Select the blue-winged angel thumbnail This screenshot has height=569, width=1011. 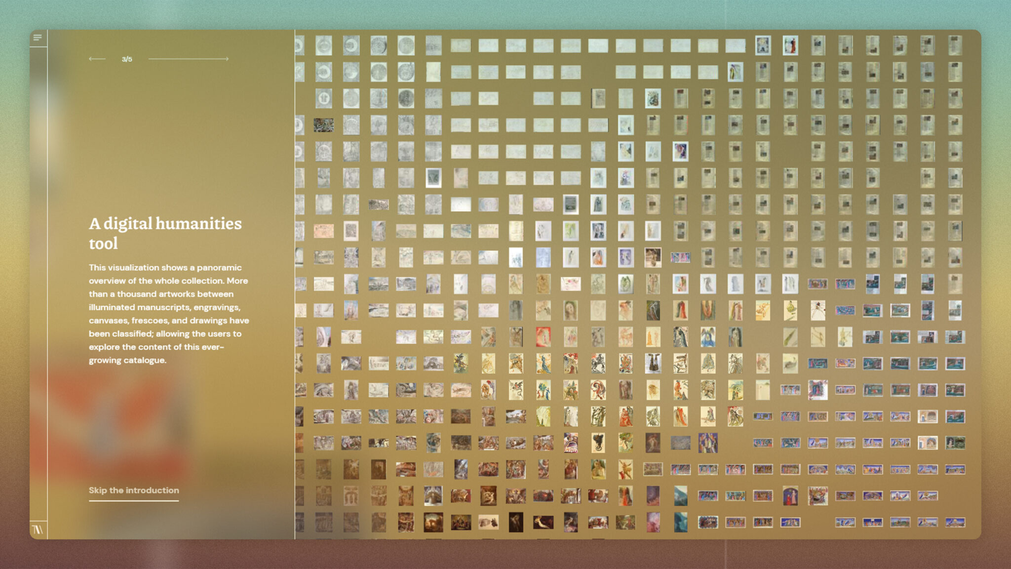coord(708,337)
